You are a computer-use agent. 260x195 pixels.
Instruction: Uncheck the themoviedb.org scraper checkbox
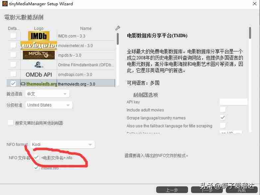coord(13,84)
